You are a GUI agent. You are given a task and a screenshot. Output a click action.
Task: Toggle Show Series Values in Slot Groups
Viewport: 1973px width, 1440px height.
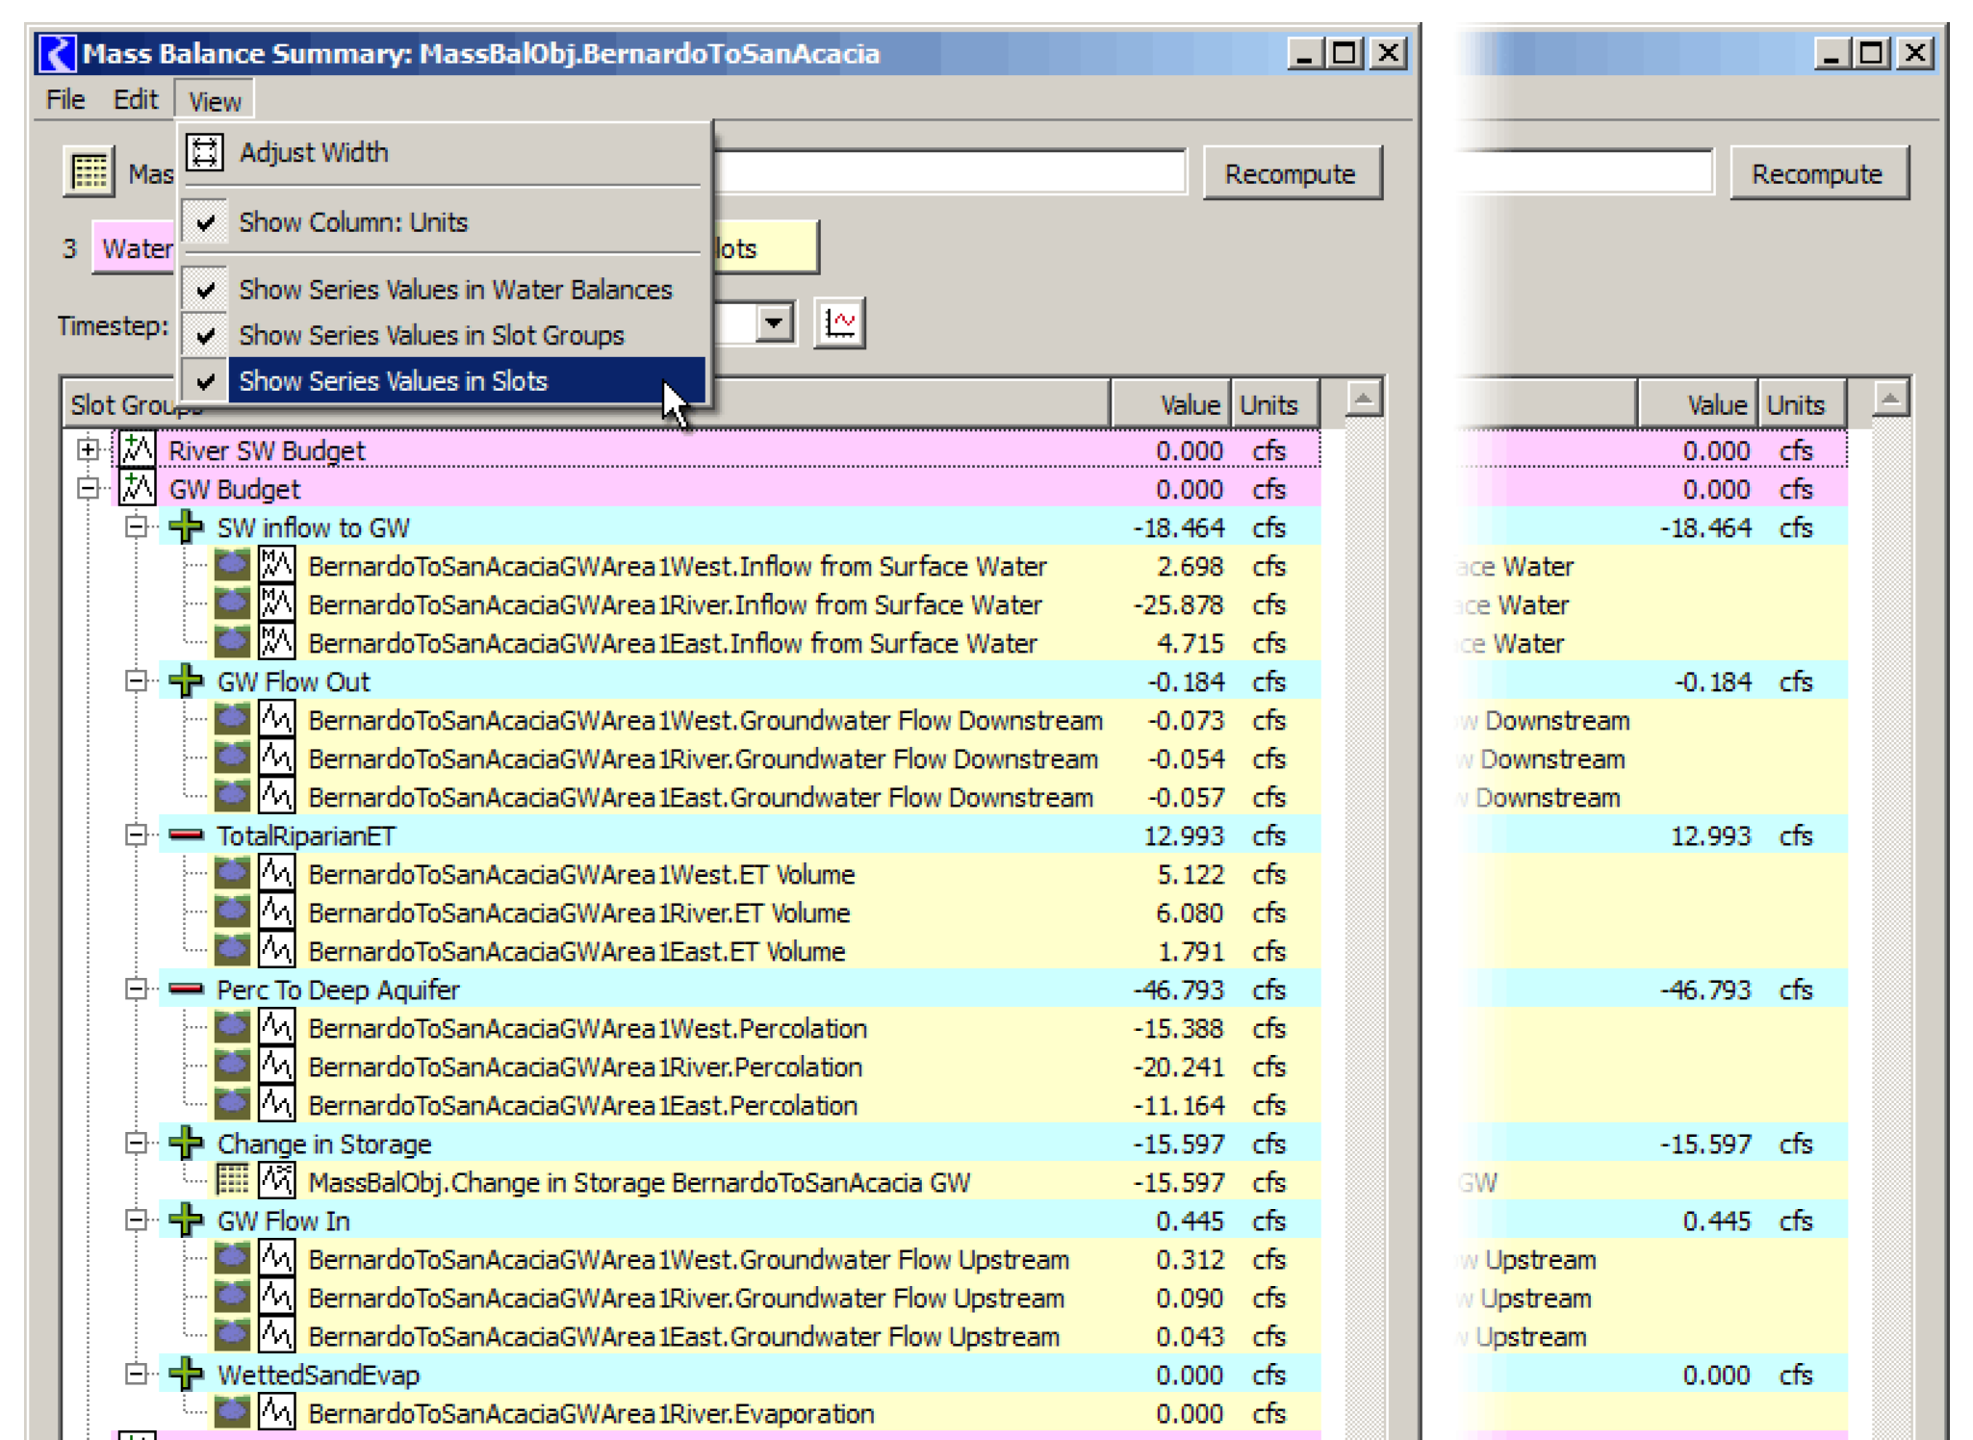coord(431,335)
